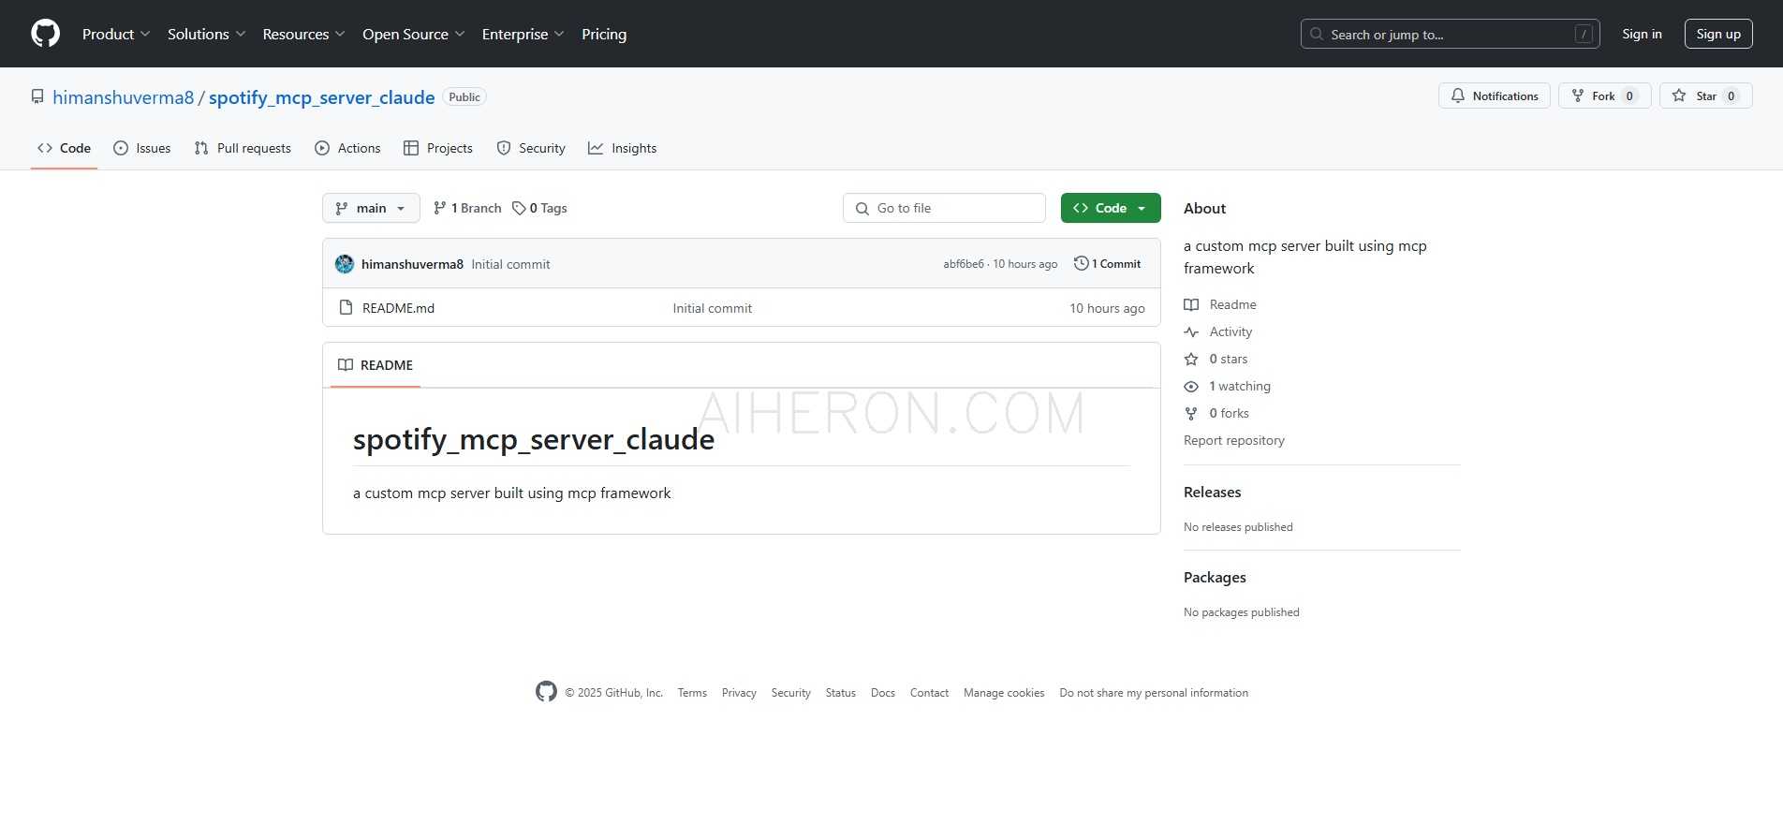The height and width of the screenshot is (824, 1783).
Task: View the 1 Commit history
Action: pos(1108,264)
